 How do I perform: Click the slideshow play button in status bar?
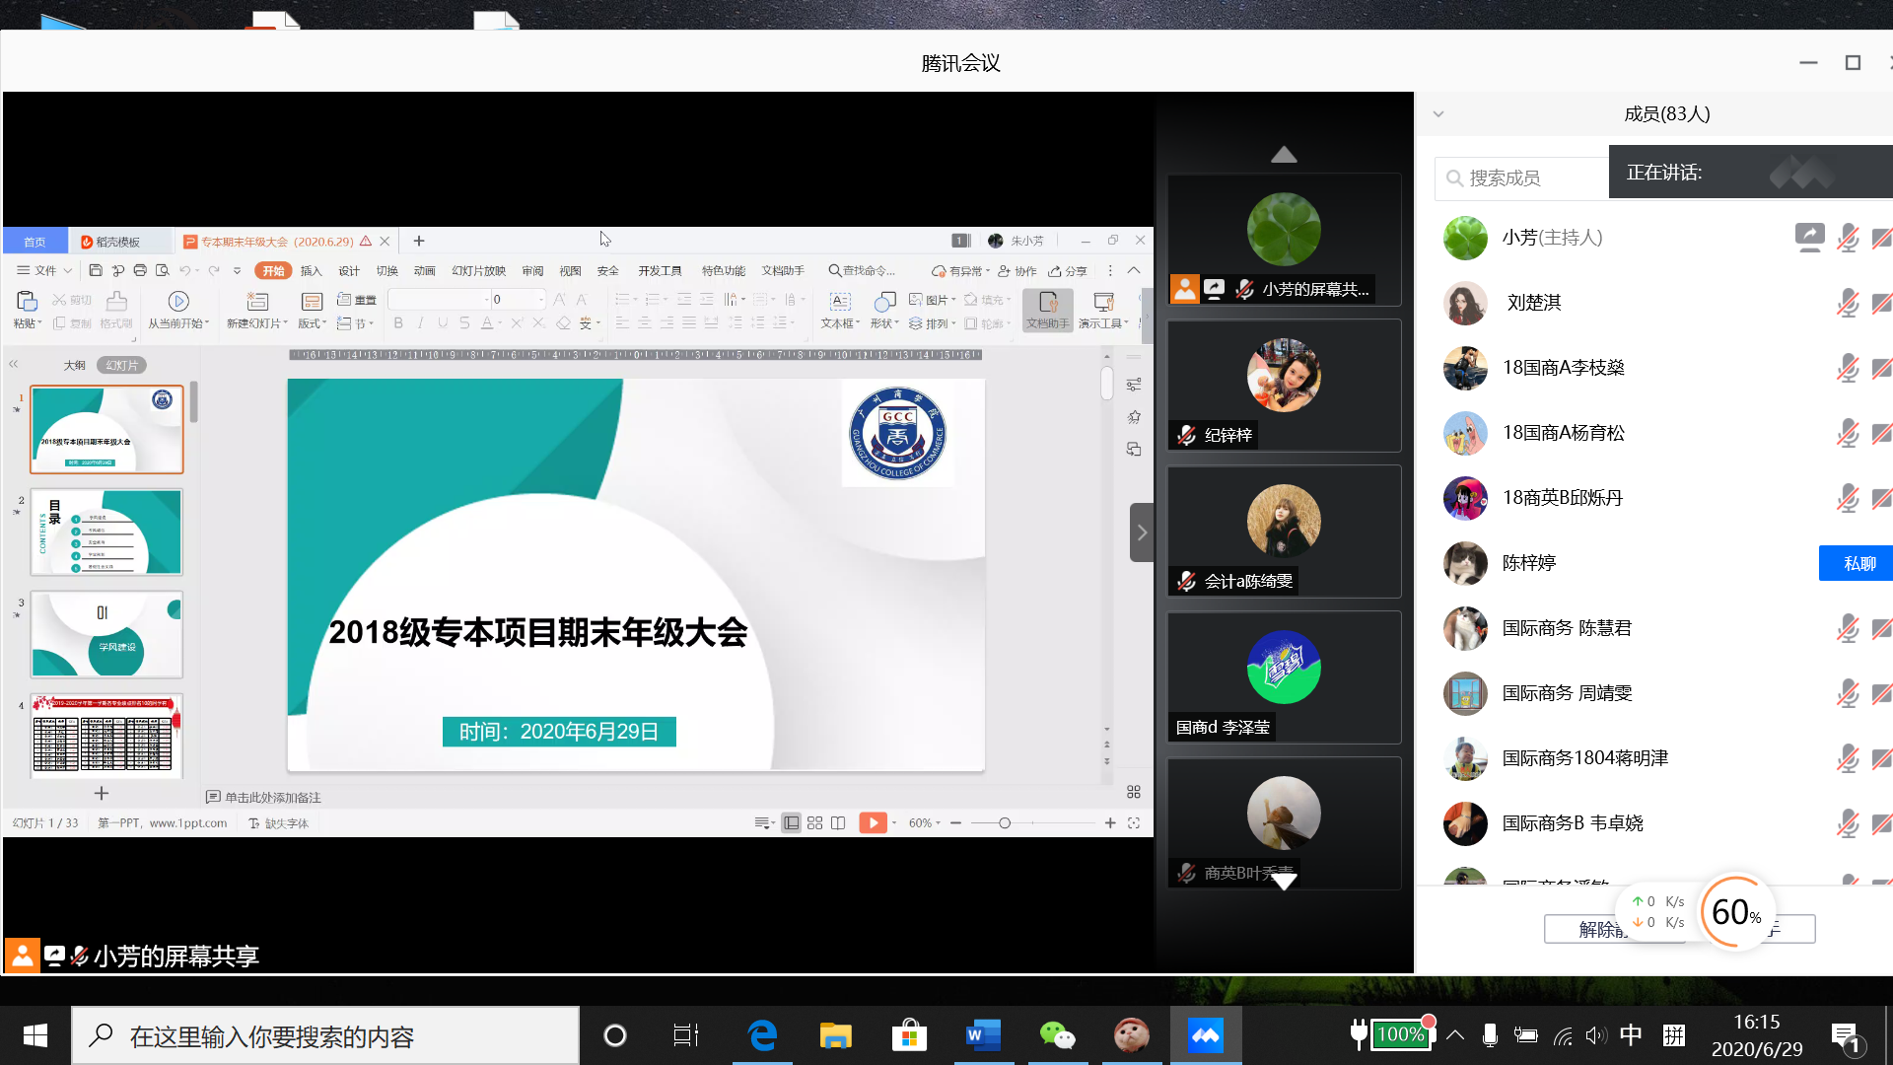[873, 823]
